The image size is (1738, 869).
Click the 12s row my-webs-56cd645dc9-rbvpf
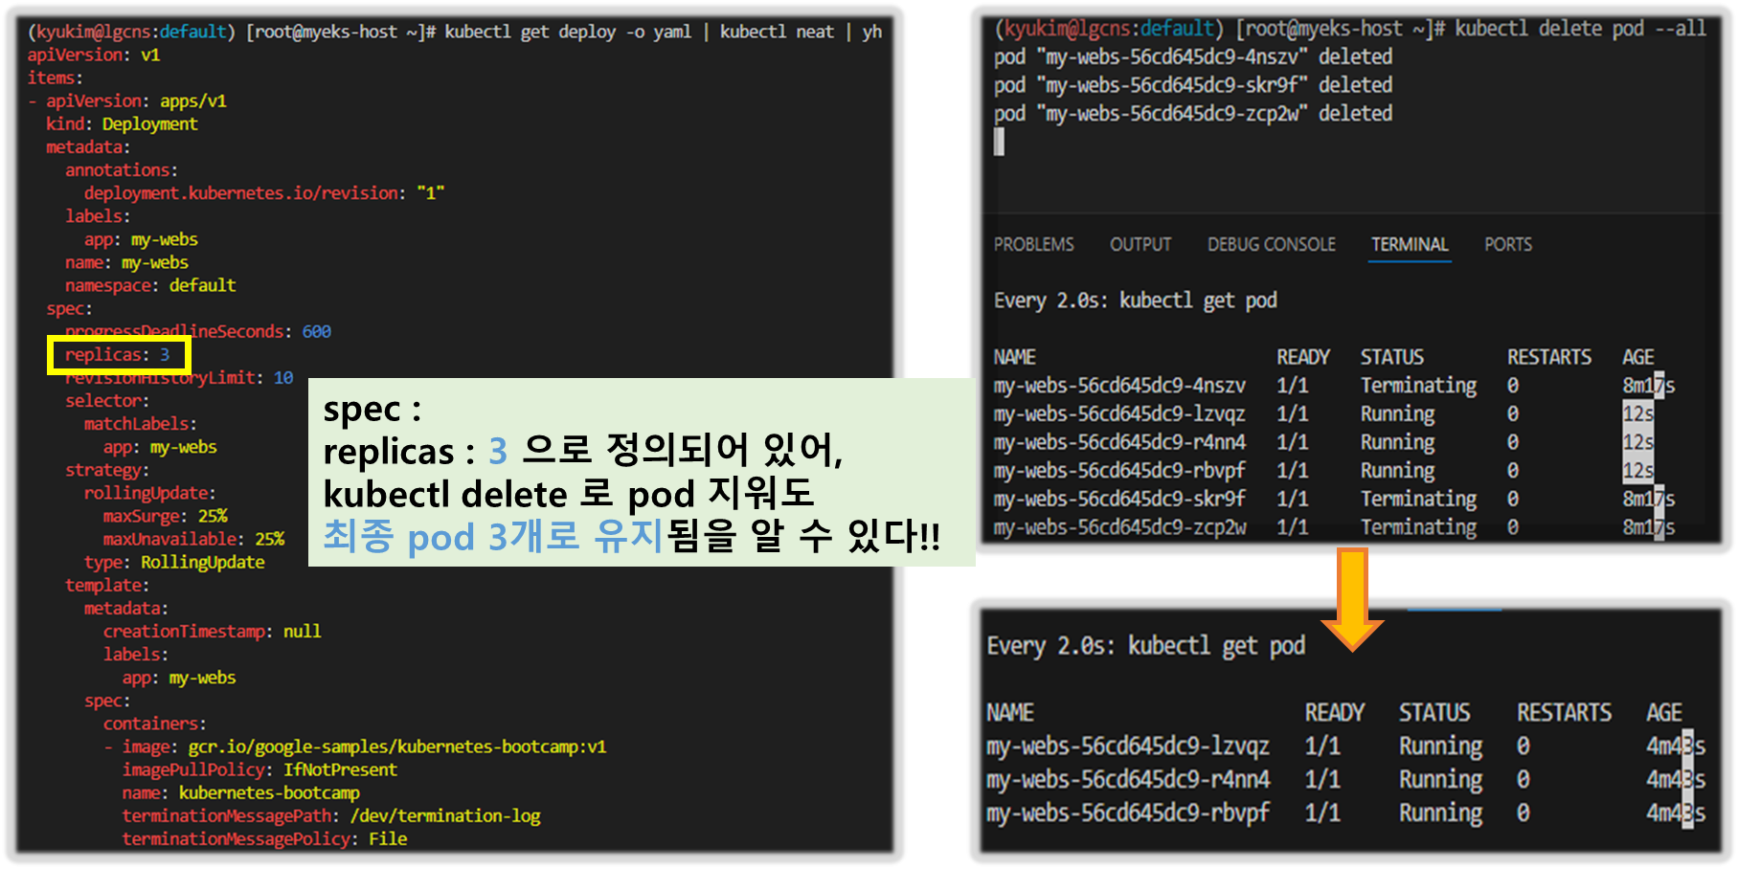[1324, 471]
